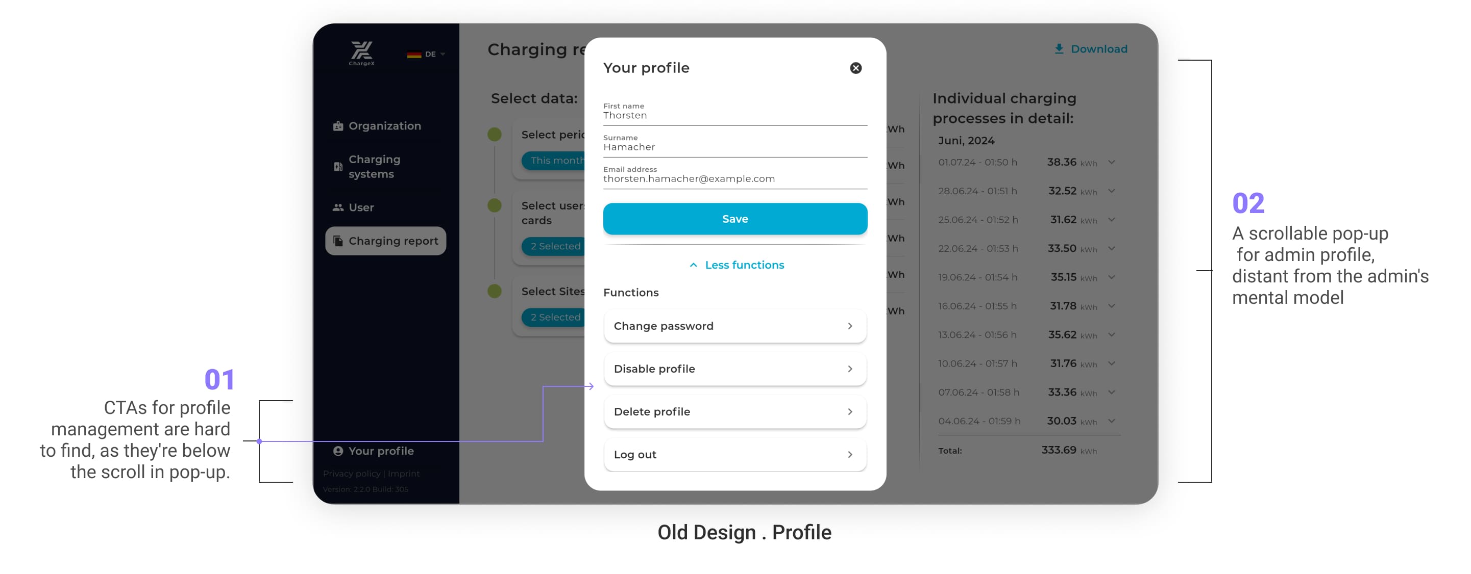
Task: Click the User sidebar icon
Action: click(338, 207)
